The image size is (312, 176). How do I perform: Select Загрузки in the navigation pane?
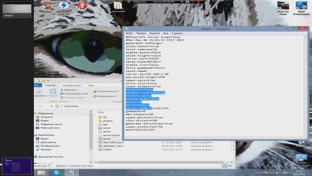47,117
